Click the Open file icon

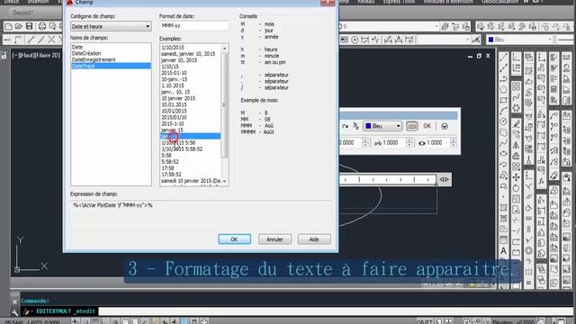(19, 26)
